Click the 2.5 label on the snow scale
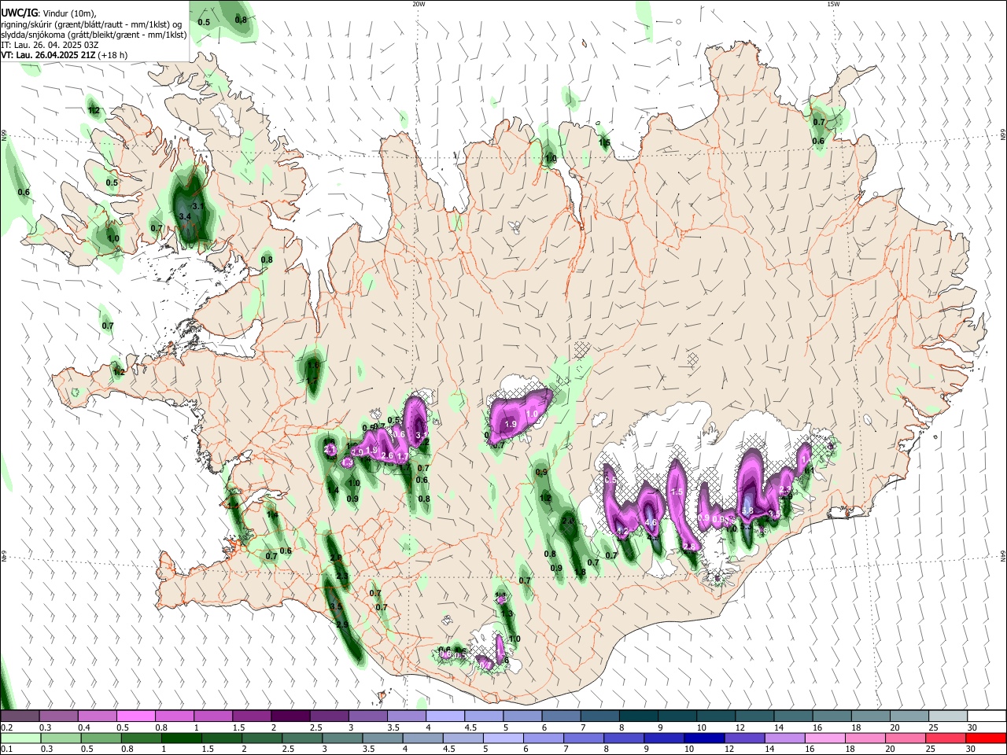This screenshot has height=755, width=1007. 315,727
